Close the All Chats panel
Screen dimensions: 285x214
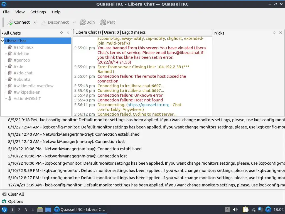click(68, 33)
